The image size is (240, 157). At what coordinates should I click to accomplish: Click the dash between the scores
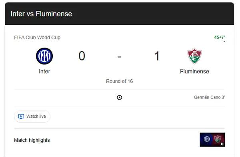click(x=119, y=57)
